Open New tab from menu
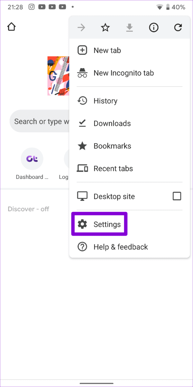The height and width of the screenshot is (387, 193). (130, 51)
